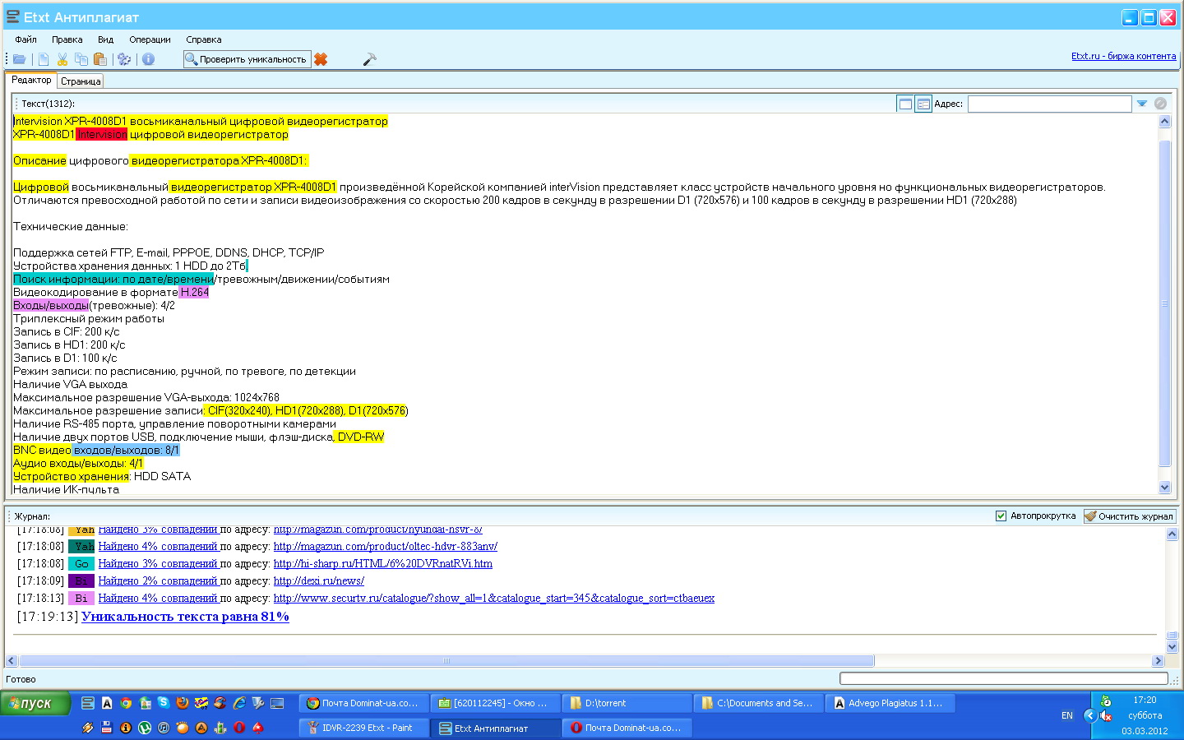Click the Copy icon in toolbar
Screen dimensions: 1184x740
81,59
